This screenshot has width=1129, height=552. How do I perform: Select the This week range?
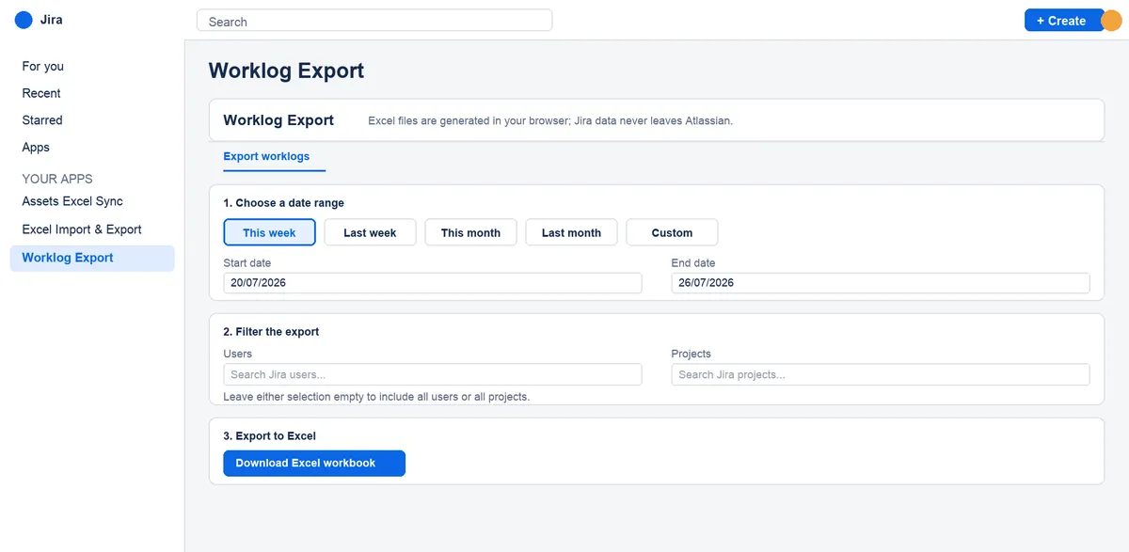click(269, 232)
